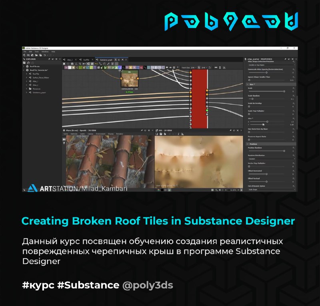Expand Surface_Noise_Maker tree item
This screenshot has width=320, height=306.
pyautogui.click(x=26, y=77)
